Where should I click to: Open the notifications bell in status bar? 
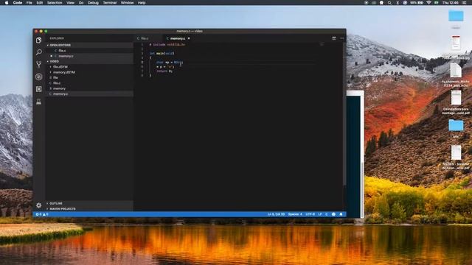(341, 214)
